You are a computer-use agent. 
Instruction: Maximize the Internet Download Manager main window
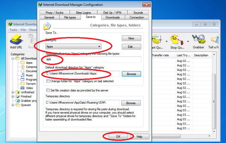click(x=205, y=24)
